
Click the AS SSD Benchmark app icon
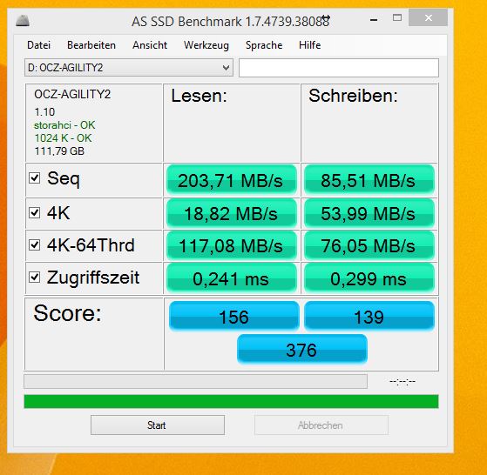click(23, 21)
